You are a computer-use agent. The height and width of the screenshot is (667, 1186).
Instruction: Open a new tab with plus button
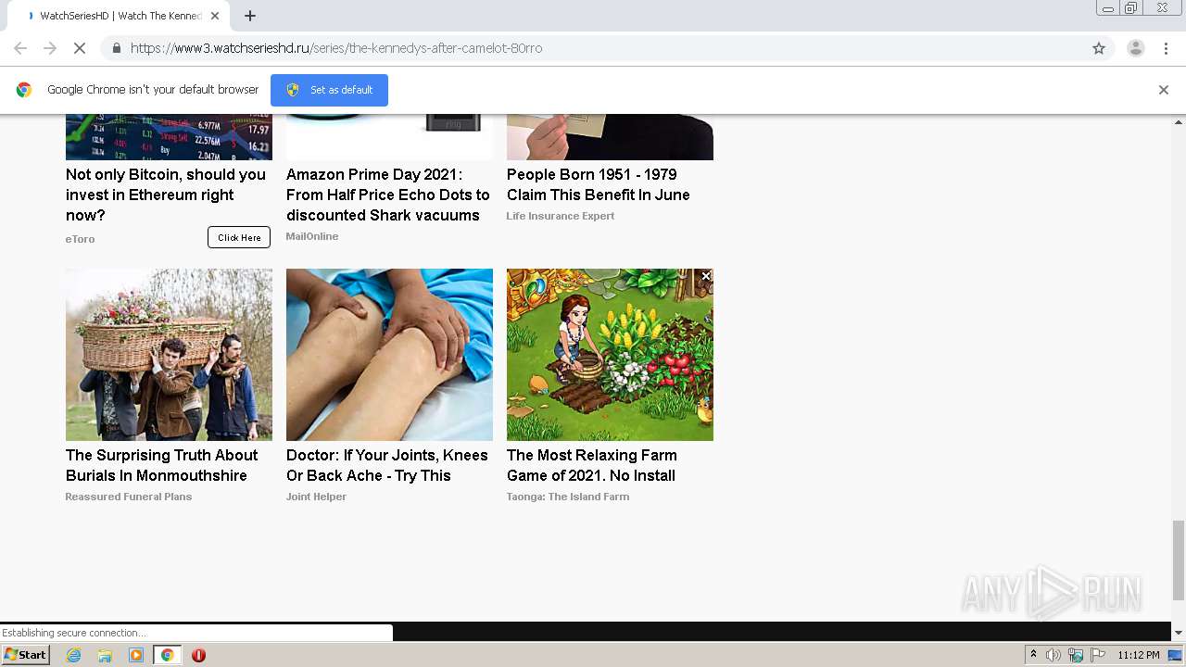click(250, 16)
